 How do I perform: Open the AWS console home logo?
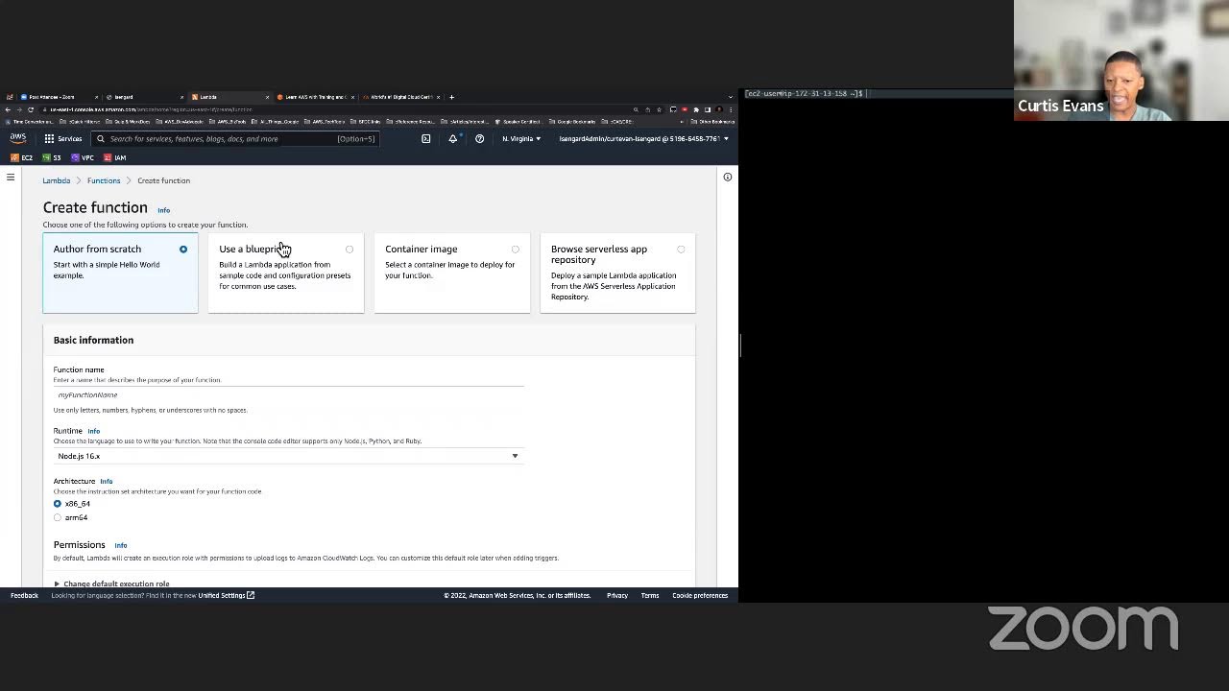tap(18, 138)
